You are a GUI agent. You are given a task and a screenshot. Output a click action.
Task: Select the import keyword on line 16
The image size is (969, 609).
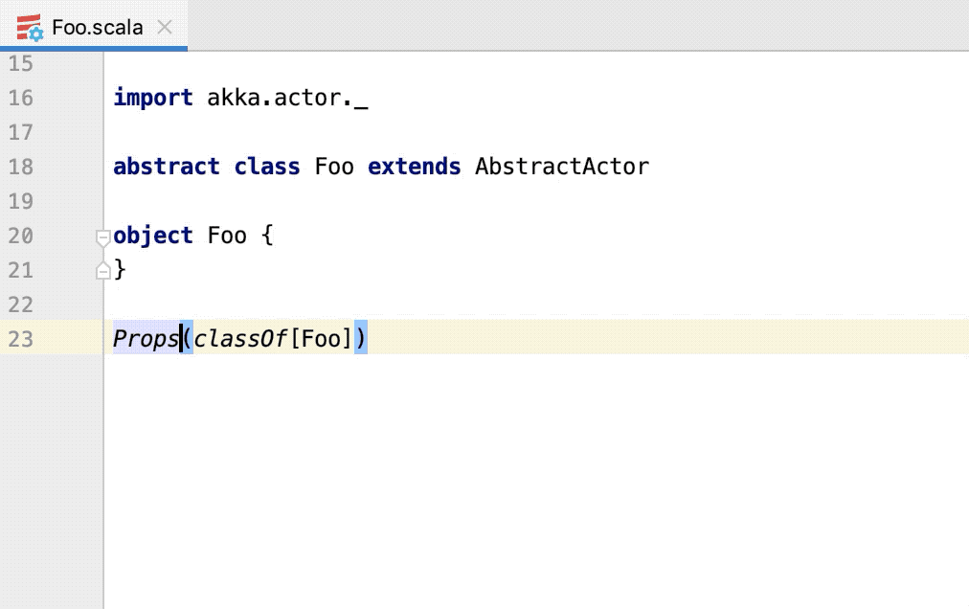(x=152, y=97)
